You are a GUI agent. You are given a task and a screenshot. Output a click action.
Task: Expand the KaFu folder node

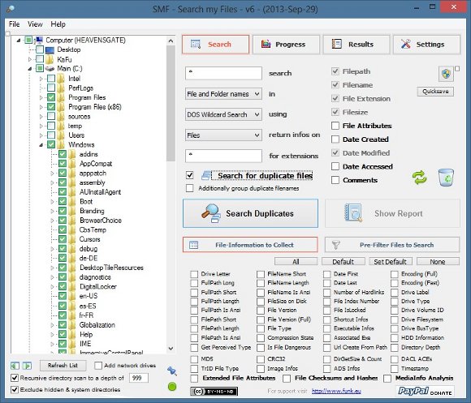[x=30, y=59]
